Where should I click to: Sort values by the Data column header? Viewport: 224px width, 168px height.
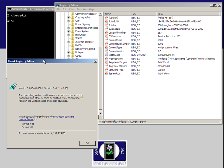point(160,14)
